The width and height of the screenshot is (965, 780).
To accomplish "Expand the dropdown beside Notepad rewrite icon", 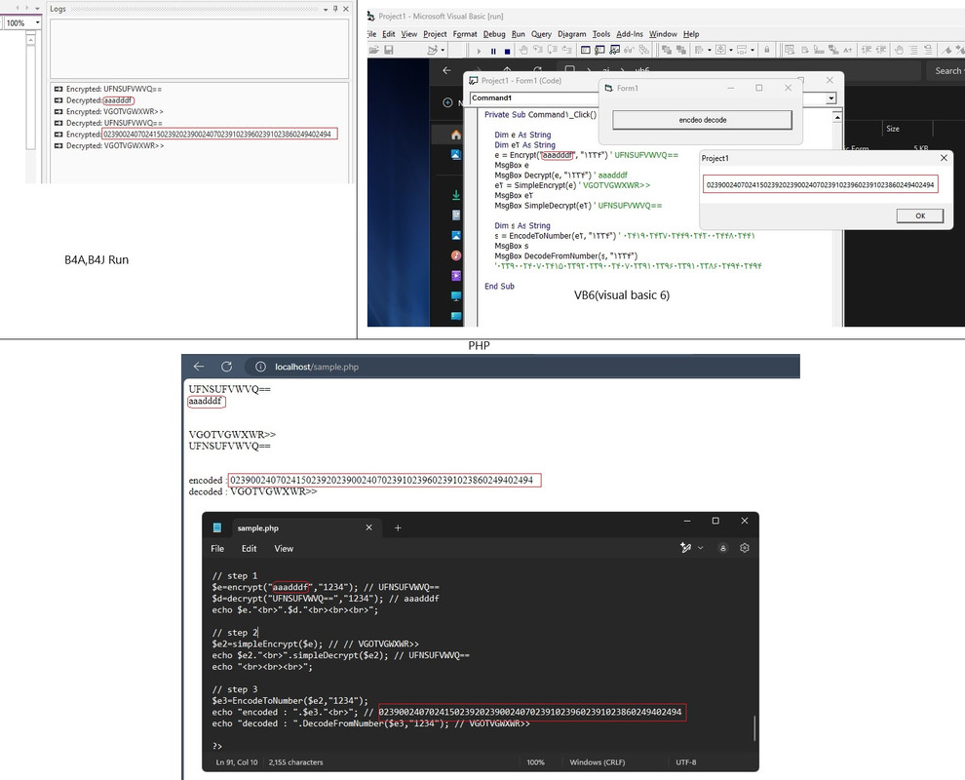I will [x=701, y=547].
